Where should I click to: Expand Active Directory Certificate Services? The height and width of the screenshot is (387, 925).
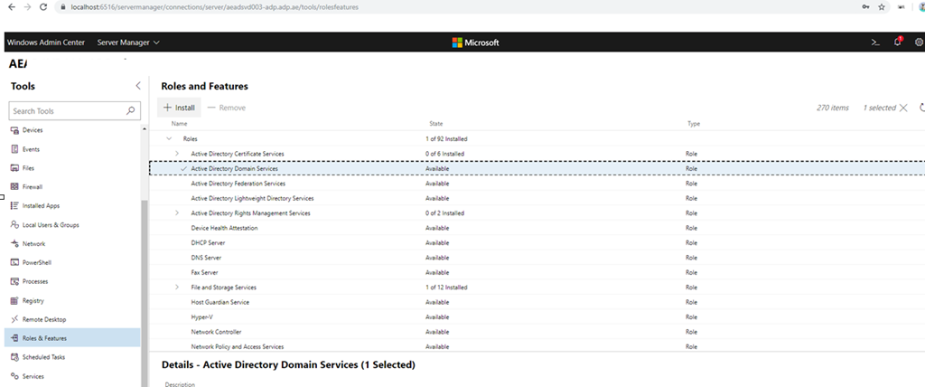tap(177, 154)
